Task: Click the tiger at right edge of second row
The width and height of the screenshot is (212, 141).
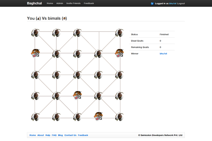Action: (x=119, y=53)
